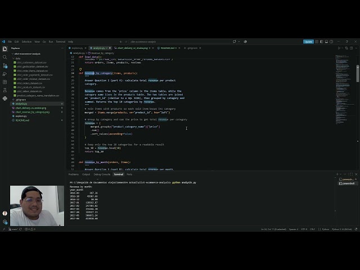Screen dimensions: 360x270
Task: Click the Copilot status icon in title bar
Action: [245, 42]
